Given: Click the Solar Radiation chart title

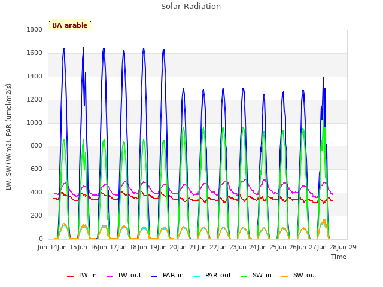Looking at the screenshot, I should click(191, 6).
